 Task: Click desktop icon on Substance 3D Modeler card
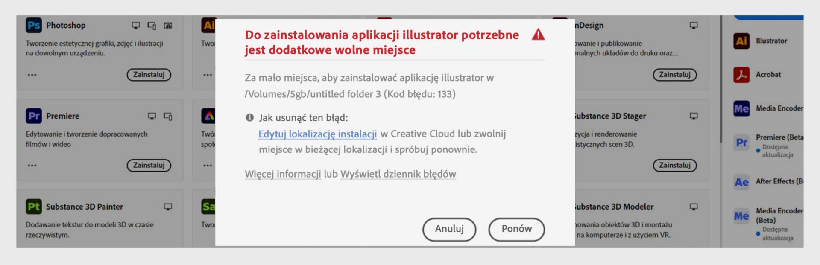[694, 207]
